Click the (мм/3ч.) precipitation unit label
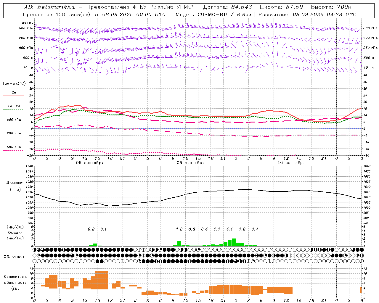Viewport: 379px width, 303px height. 15,227
